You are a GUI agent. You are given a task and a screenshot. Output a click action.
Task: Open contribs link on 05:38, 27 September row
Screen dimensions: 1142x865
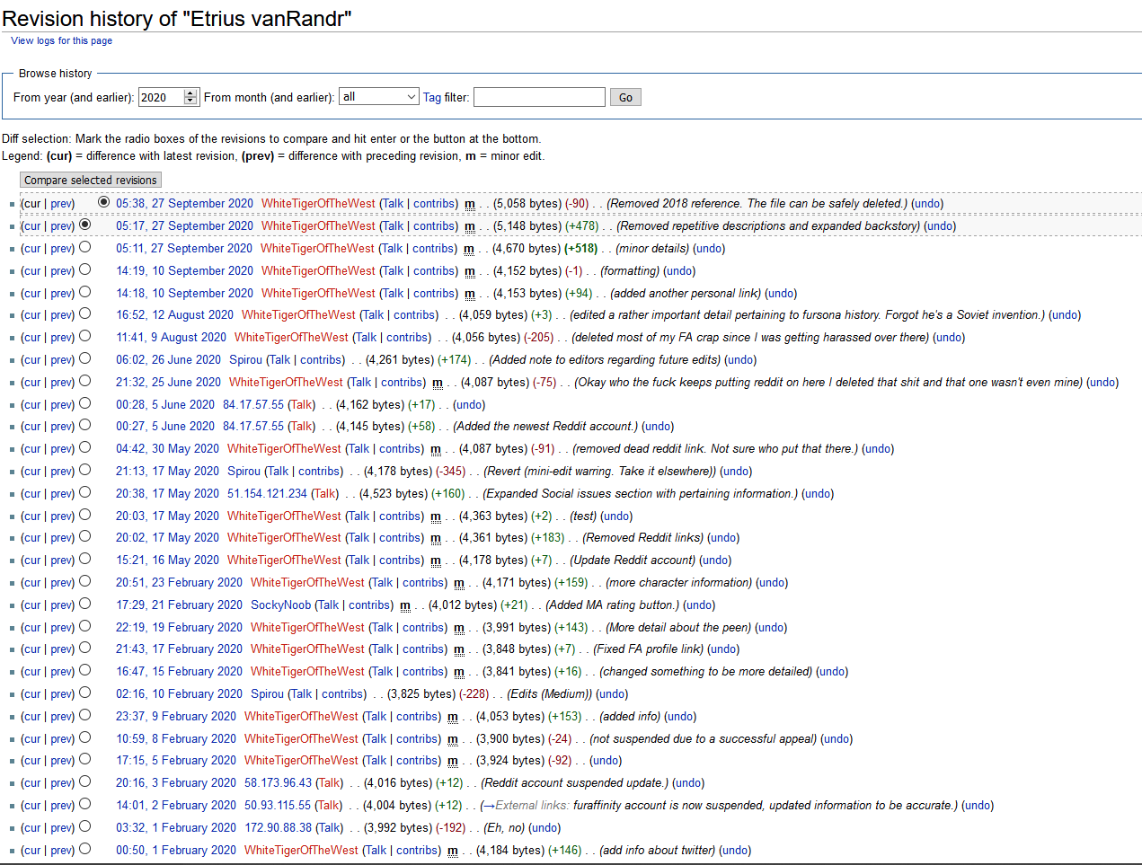click(435, 204)
